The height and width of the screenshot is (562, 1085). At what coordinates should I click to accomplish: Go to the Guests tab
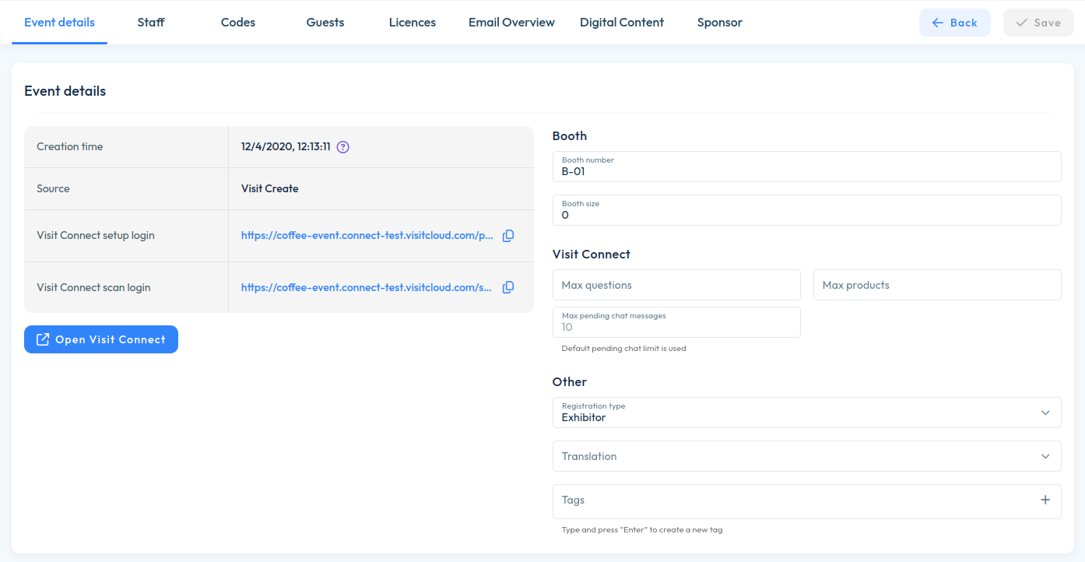point(325,23)
